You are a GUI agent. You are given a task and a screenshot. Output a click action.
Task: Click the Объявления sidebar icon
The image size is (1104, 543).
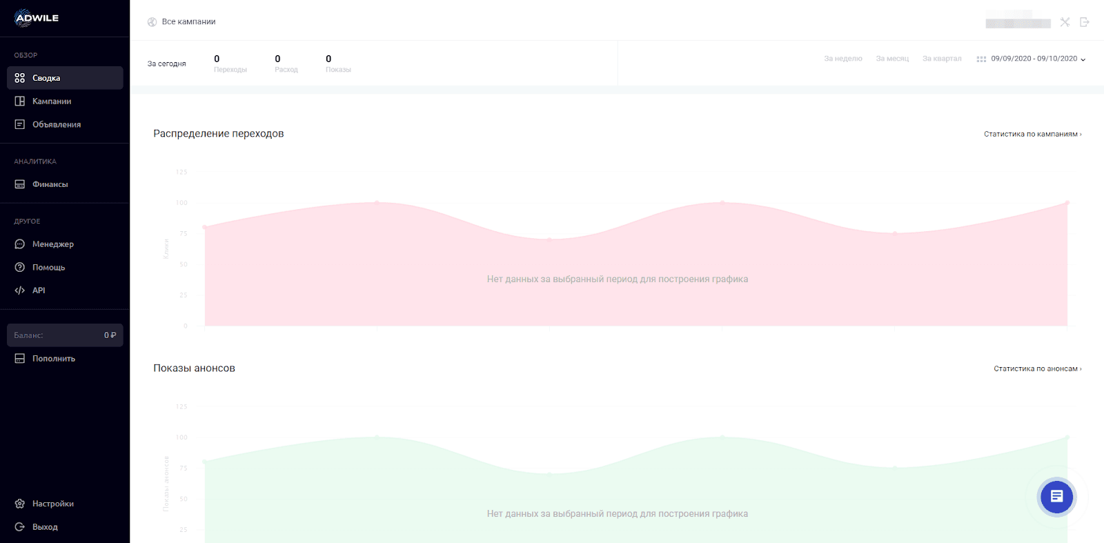pos(20,124)
